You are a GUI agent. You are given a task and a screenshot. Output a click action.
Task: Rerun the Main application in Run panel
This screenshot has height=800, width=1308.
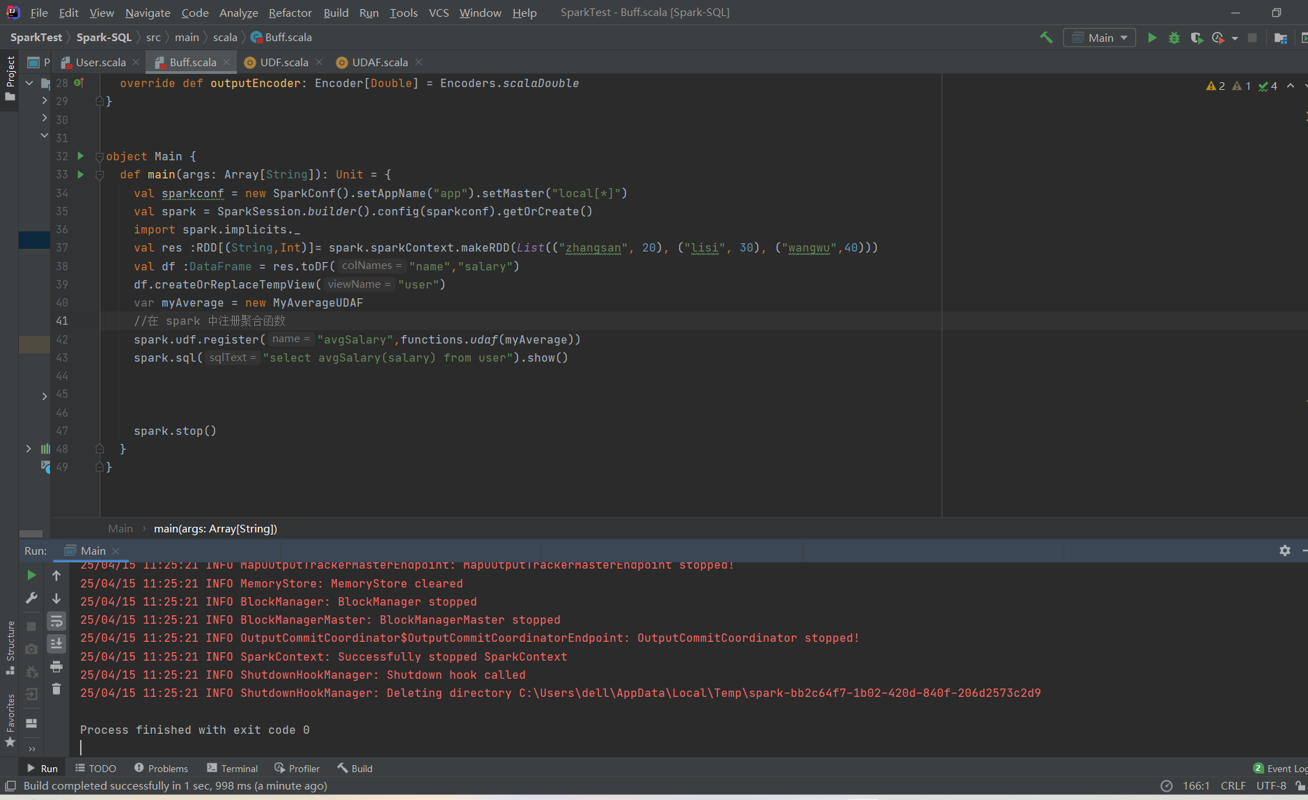point(31,575)
